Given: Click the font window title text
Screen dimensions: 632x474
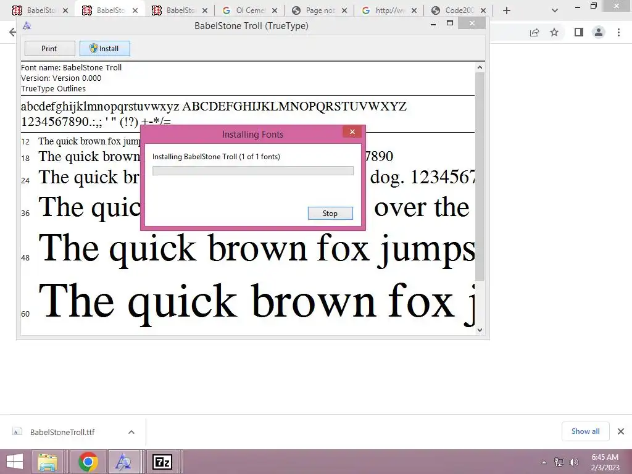Looking at the screenshot, I should point(252,26).
